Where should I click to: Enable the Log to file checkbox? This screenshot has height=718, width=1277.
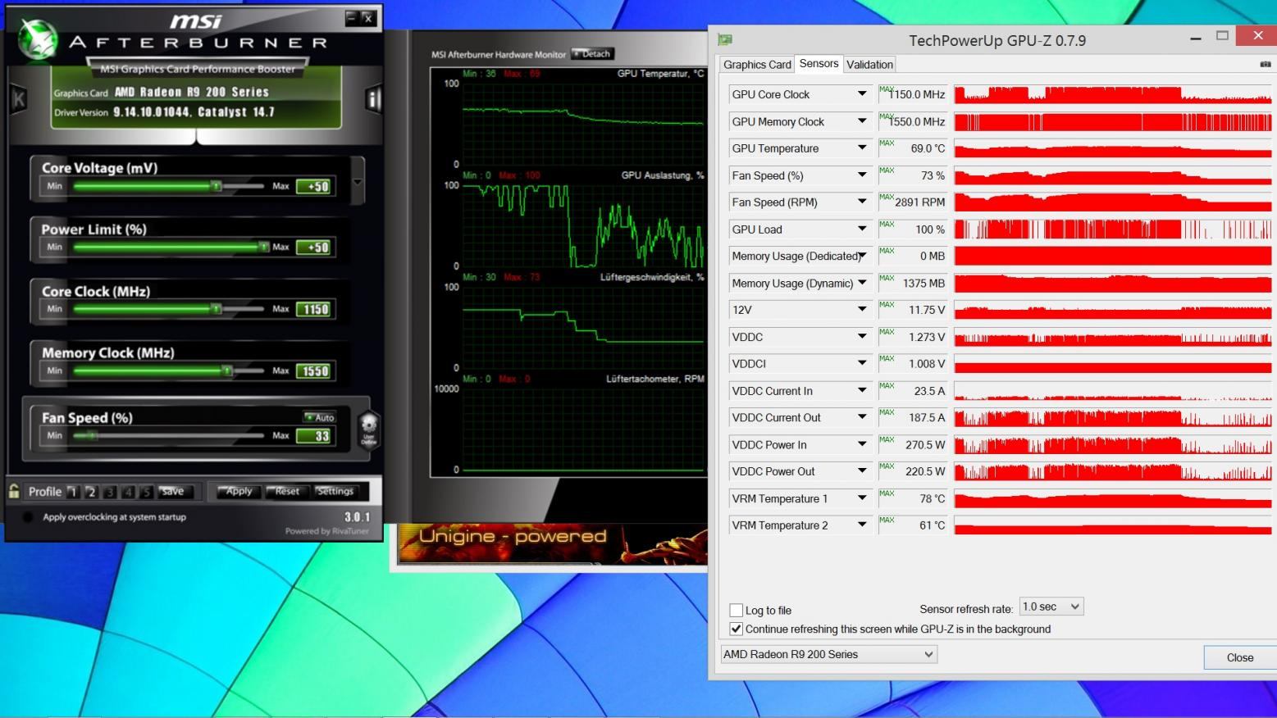(x=737, y=610)
